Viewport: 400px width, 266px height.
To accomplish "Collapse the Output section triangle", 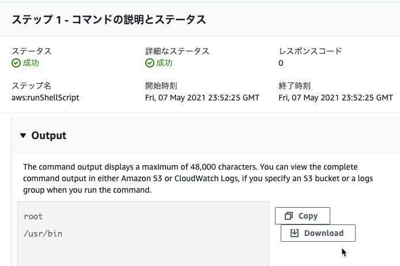I will coord(23,136).
